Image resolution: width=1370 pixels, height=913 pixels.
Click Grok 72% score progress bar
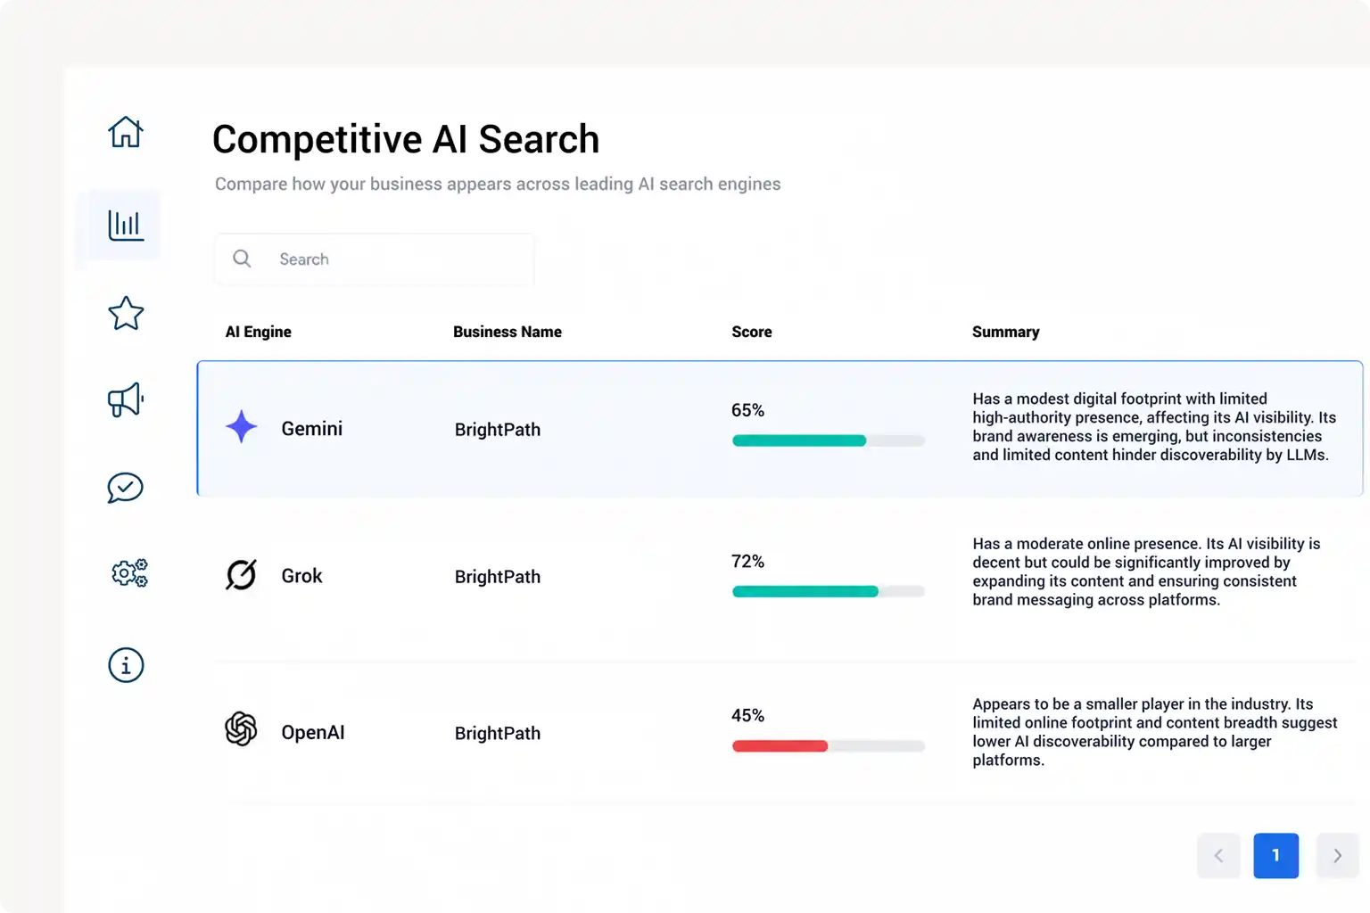pyautogui.click(x=829, y=591)
